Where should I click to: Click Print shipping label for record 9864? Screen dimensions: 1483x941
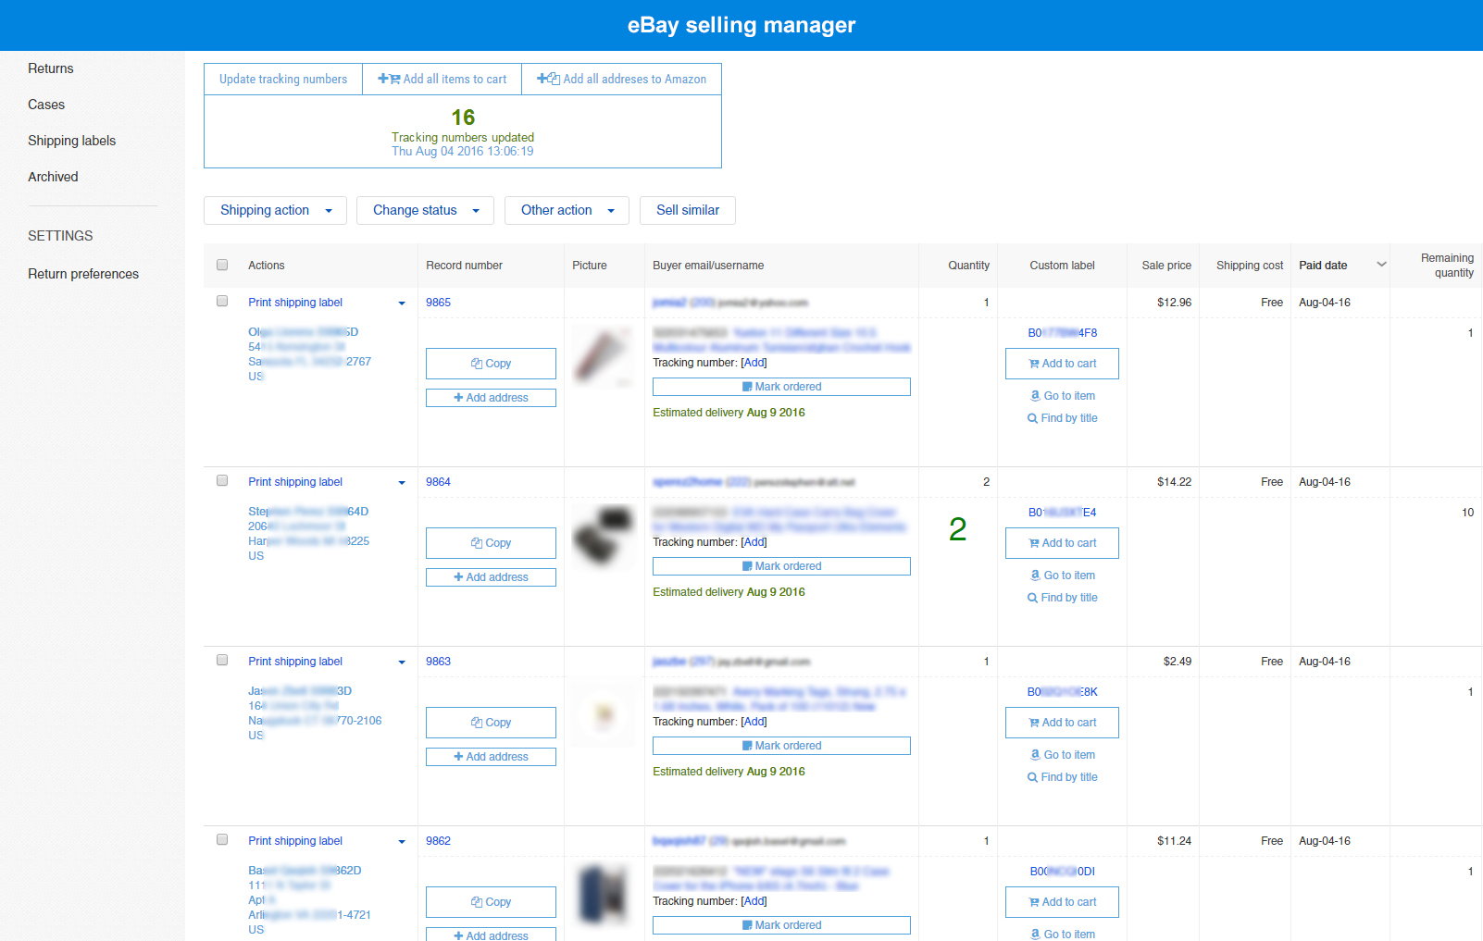coord(295,482)
